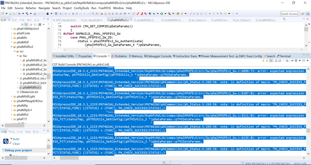The width and height of the screenshot is (311, 165).
Task: Expand the phalMfdfLight folder
Action: pos(12,96)
